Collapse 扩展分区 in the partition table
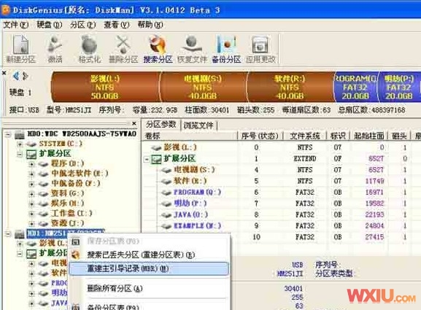Image resolution: width=421 pixels, height=310 pixels. (147, 160)
